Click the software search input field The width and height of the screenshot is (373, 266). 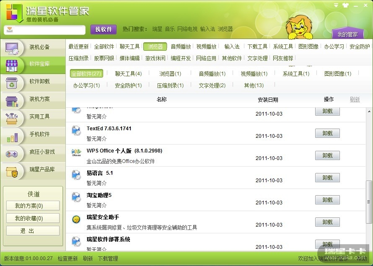click(x=44, y=30)
